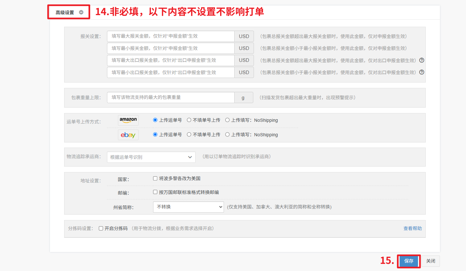466x271 pixels.
Task: Check 将波多黎各改为美国 option
Action: (155, 179)
